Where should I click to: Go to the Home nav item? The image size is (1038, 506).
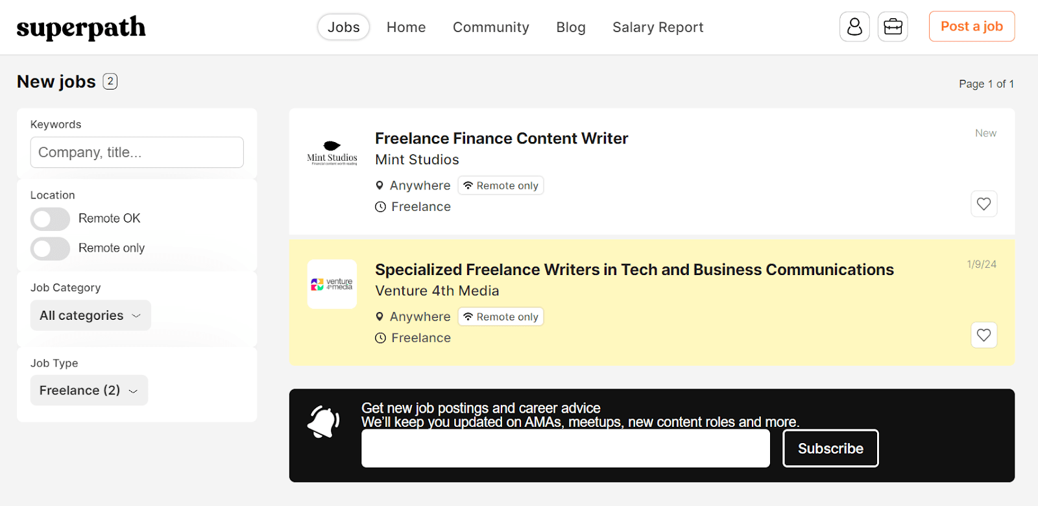pyautogui.click(x=406, y=27)
